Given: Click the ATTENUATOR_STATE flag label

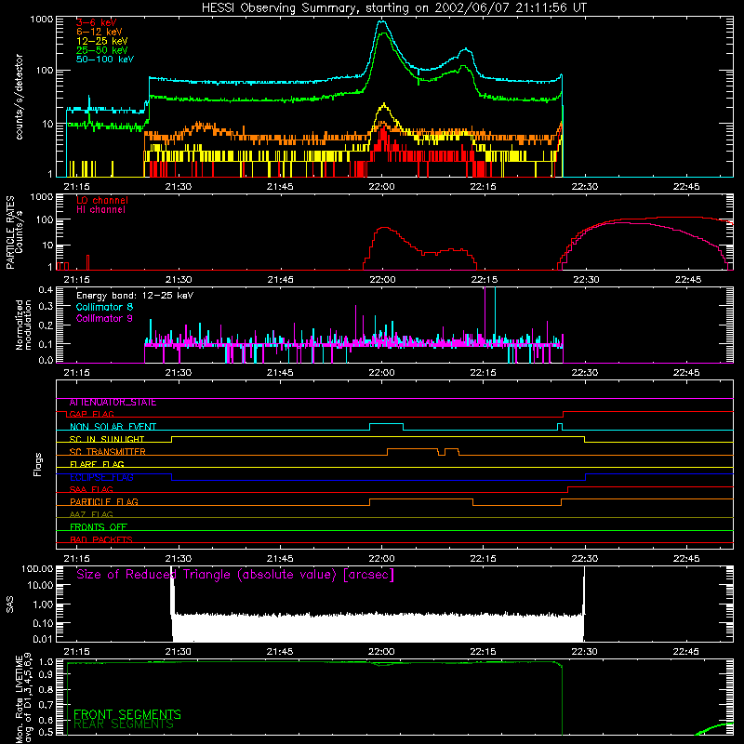Looking at the screenshot, I should click(113, 403).
